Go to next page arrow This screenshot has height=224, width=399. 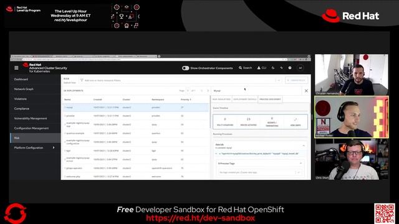(x=208, y=91)
